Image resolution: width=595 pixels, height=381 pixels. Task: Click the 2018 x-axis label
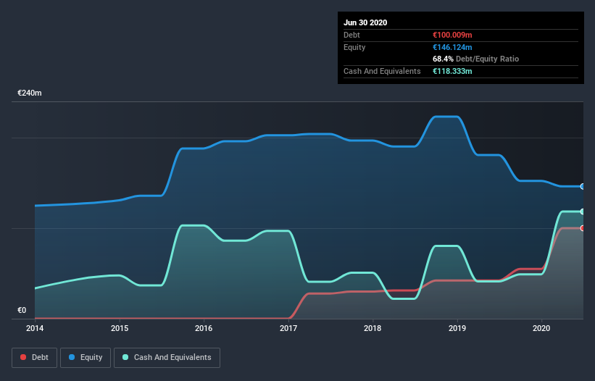[x=373, y=328]
